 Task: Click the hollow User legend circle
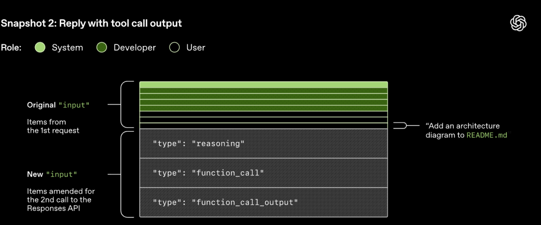tap(174, 47)
